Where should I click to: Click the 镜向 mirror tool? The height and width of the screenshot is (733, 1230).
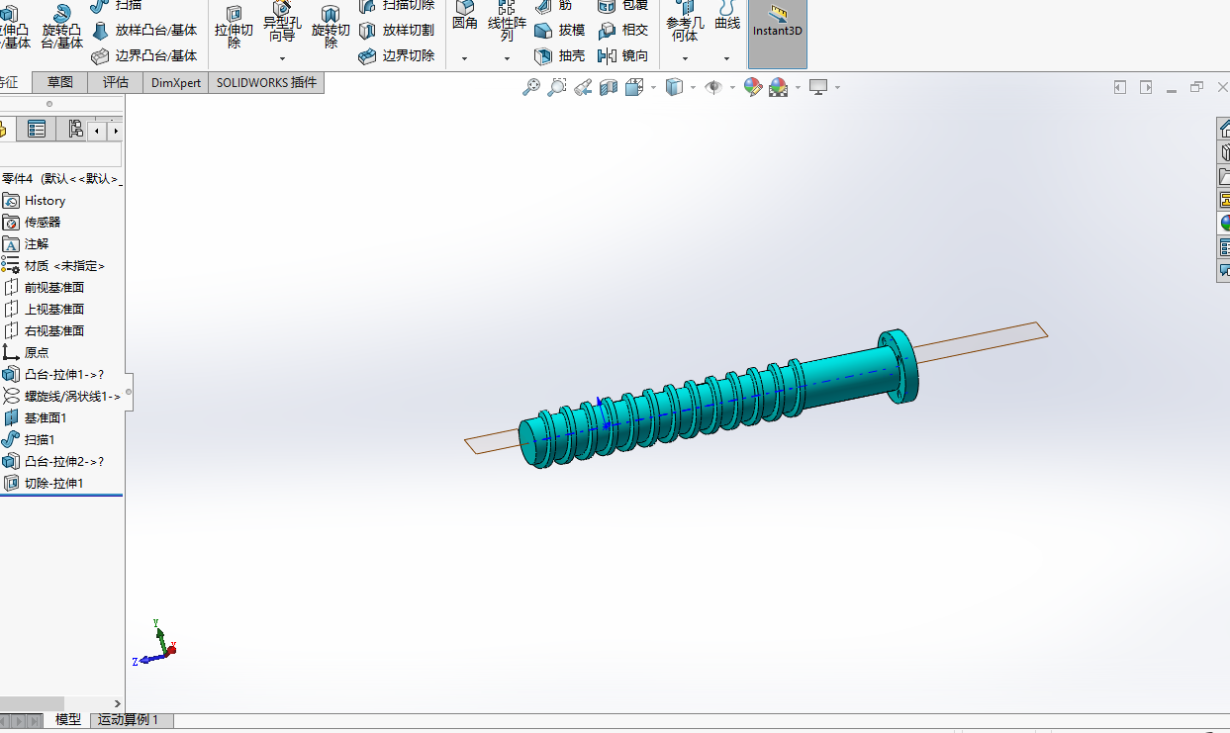[x=623, y=56]
